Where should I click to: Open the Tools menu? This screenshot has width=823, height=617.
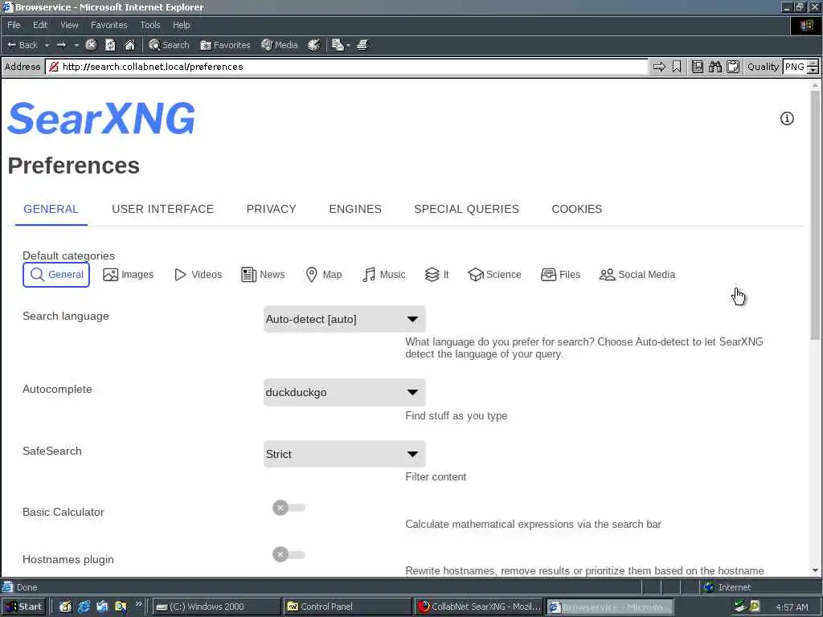coord(149,25)
